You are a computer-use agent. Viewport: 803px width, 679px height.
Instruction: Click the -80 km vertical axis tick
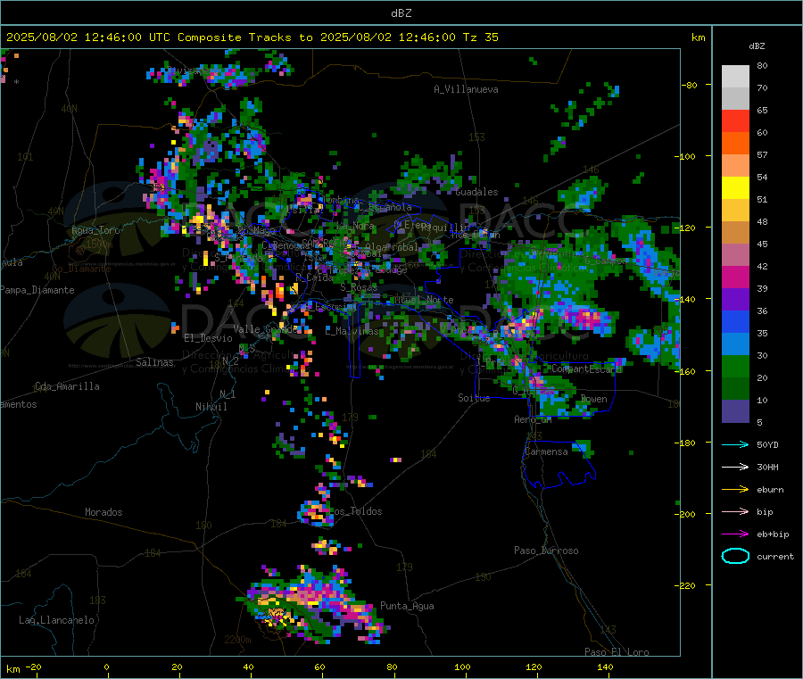point(691,85)
